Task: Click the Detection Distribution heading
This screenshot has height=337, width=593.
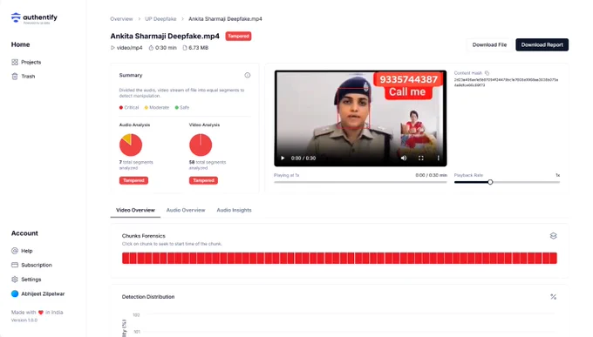Action: [x=148, y=297]
